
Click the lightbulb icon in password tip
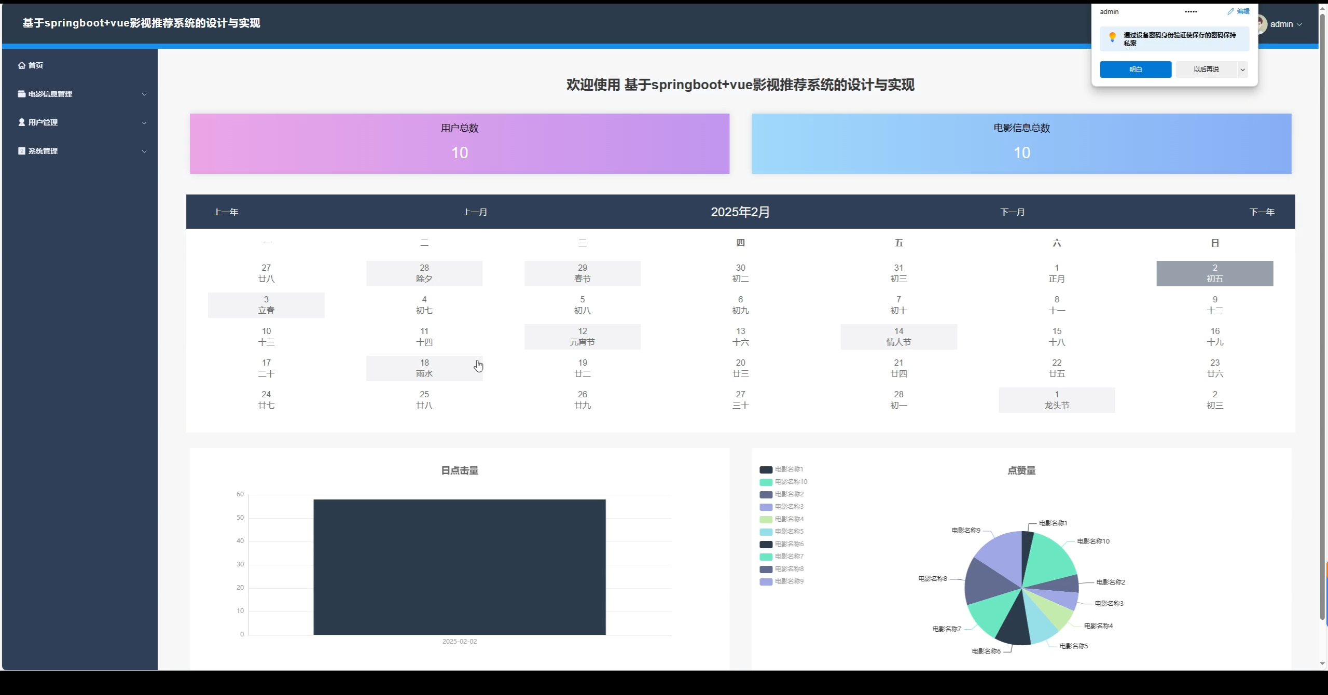[x=1112, y=37]
